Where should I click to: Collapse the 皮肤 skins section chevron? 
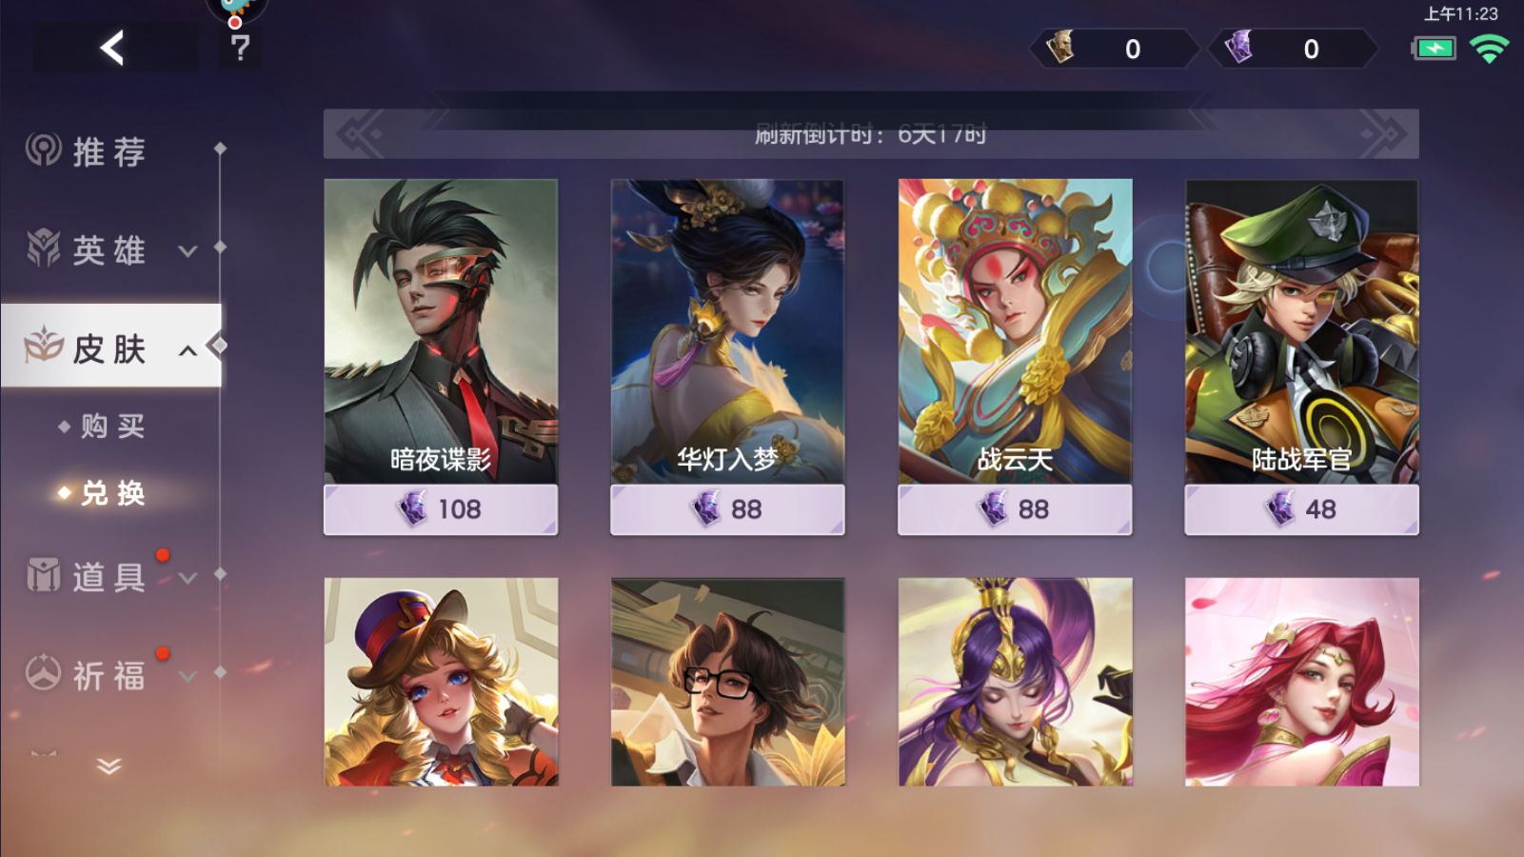tap(188, 350)
